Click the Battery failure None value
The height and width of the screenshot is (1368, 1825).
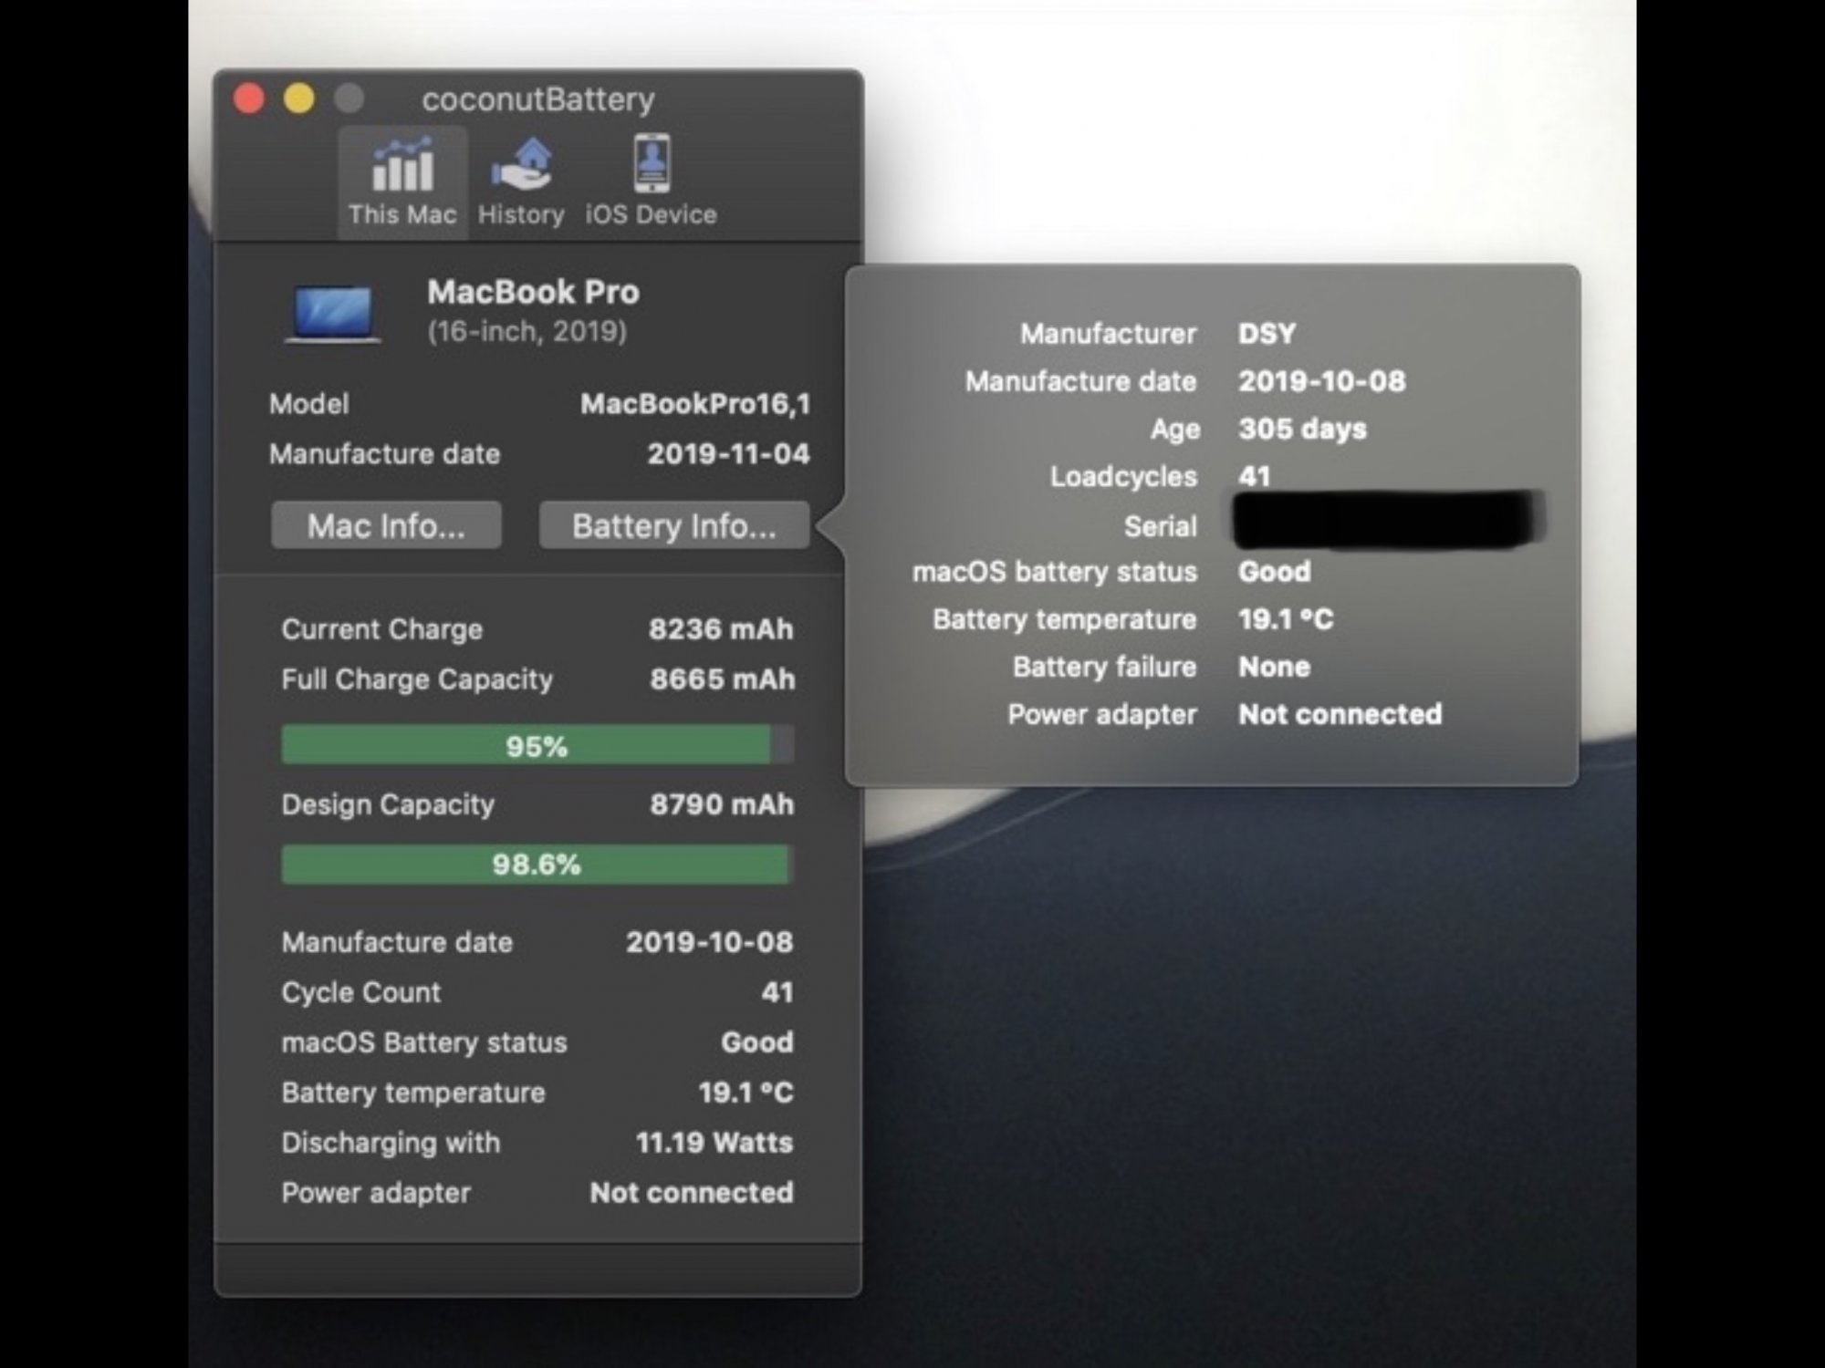tap(1274, 667)
